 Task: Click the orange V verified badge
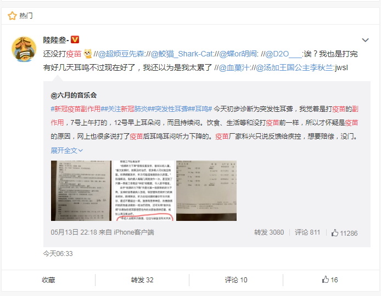(x=75, y=39)
